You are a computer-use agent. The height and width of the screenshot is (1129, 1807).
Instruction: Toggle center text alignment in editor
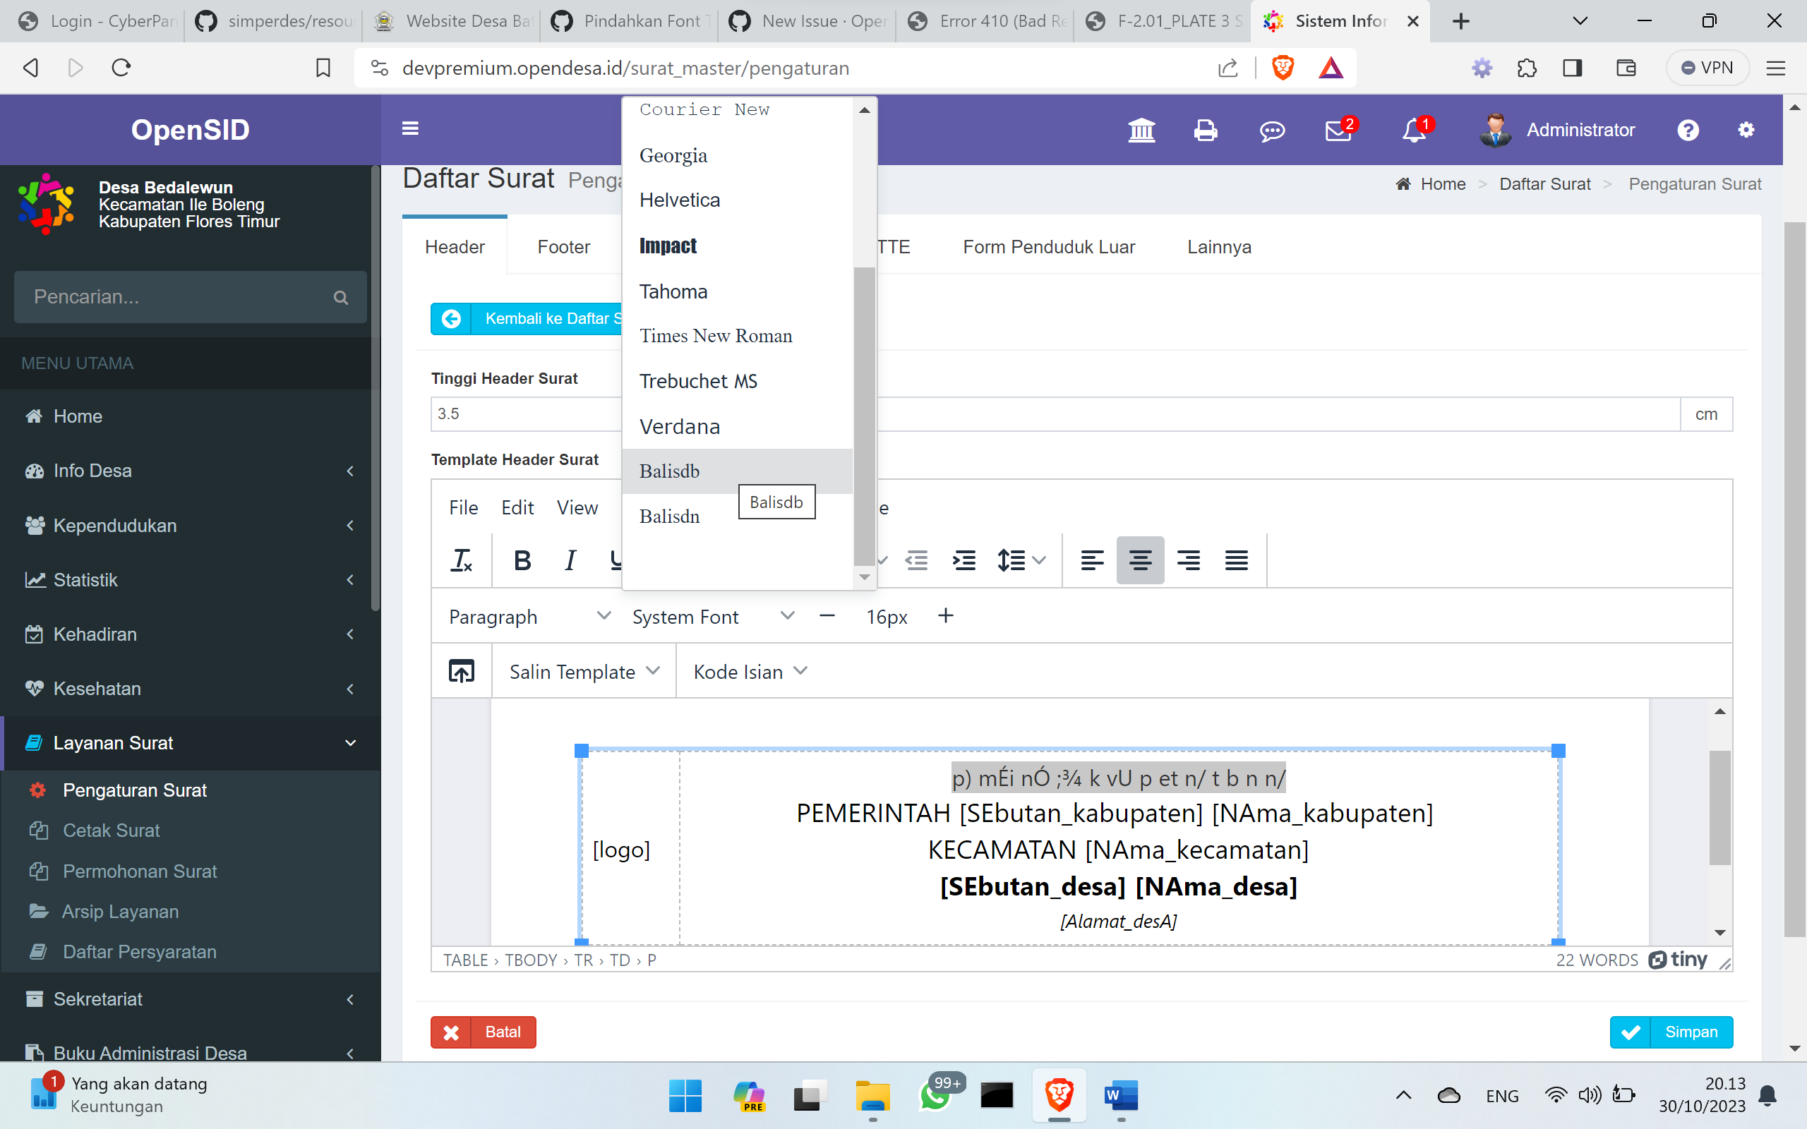(1140, 560)
